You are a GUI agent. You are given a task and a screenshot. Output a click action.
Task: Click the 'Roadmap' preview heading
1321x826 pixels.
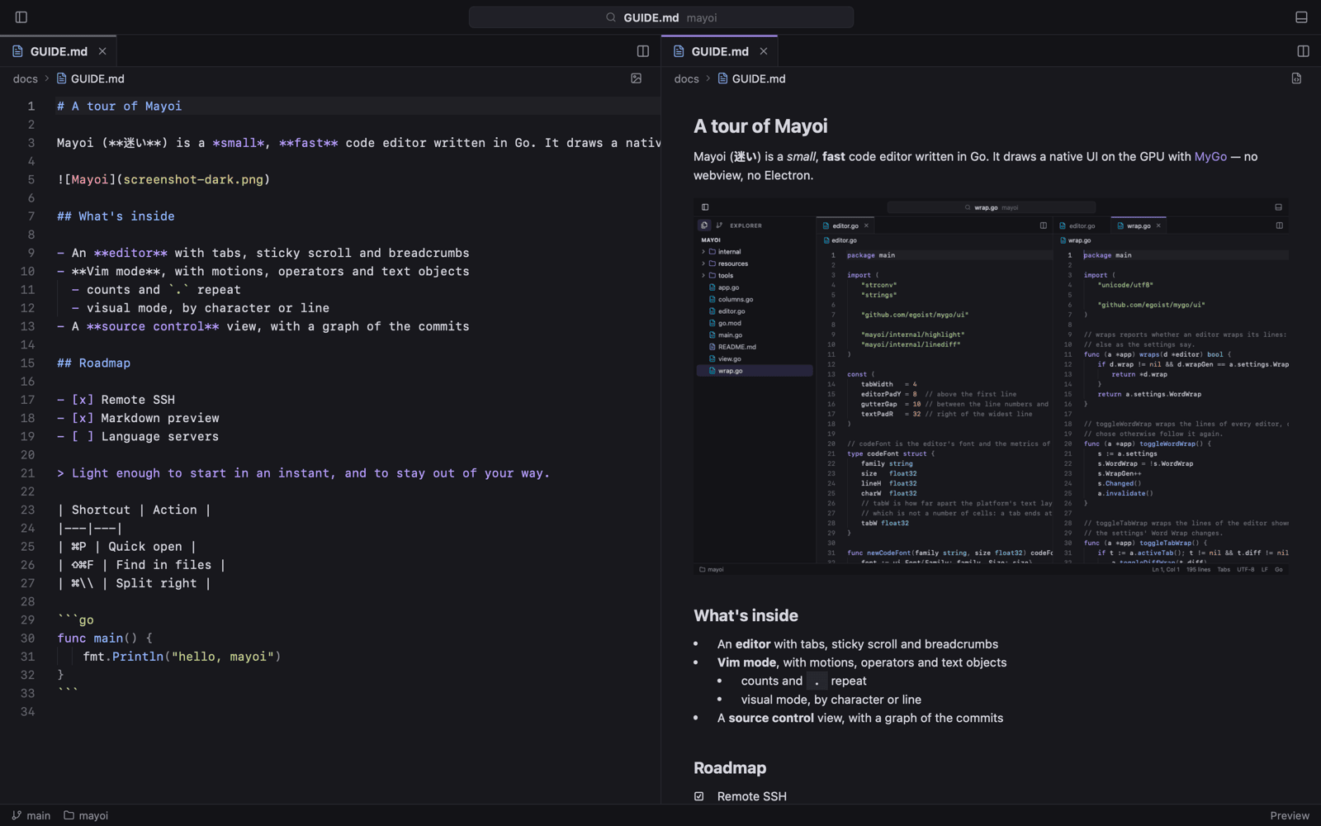[x=730, y=768]
